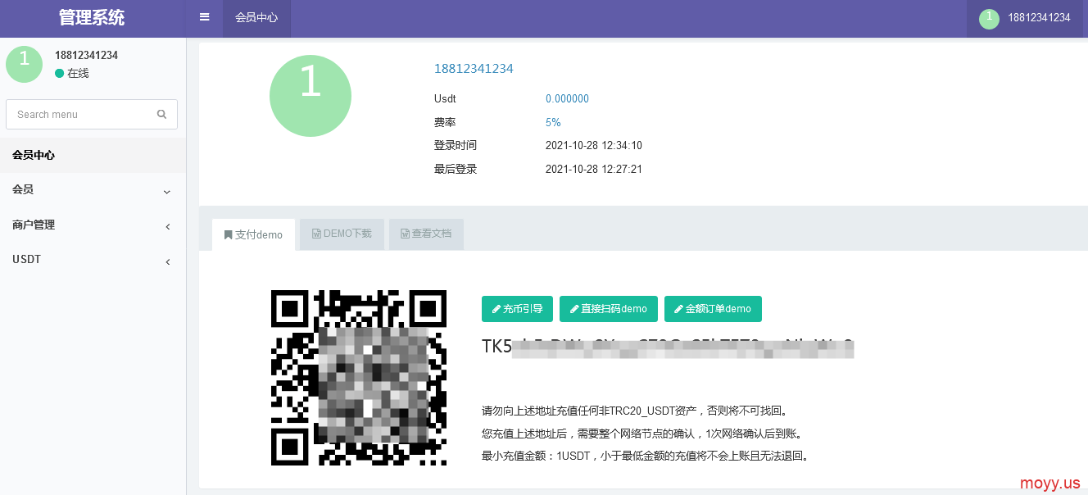Click the pencil icon on 金额订单demo

point(678,309)
